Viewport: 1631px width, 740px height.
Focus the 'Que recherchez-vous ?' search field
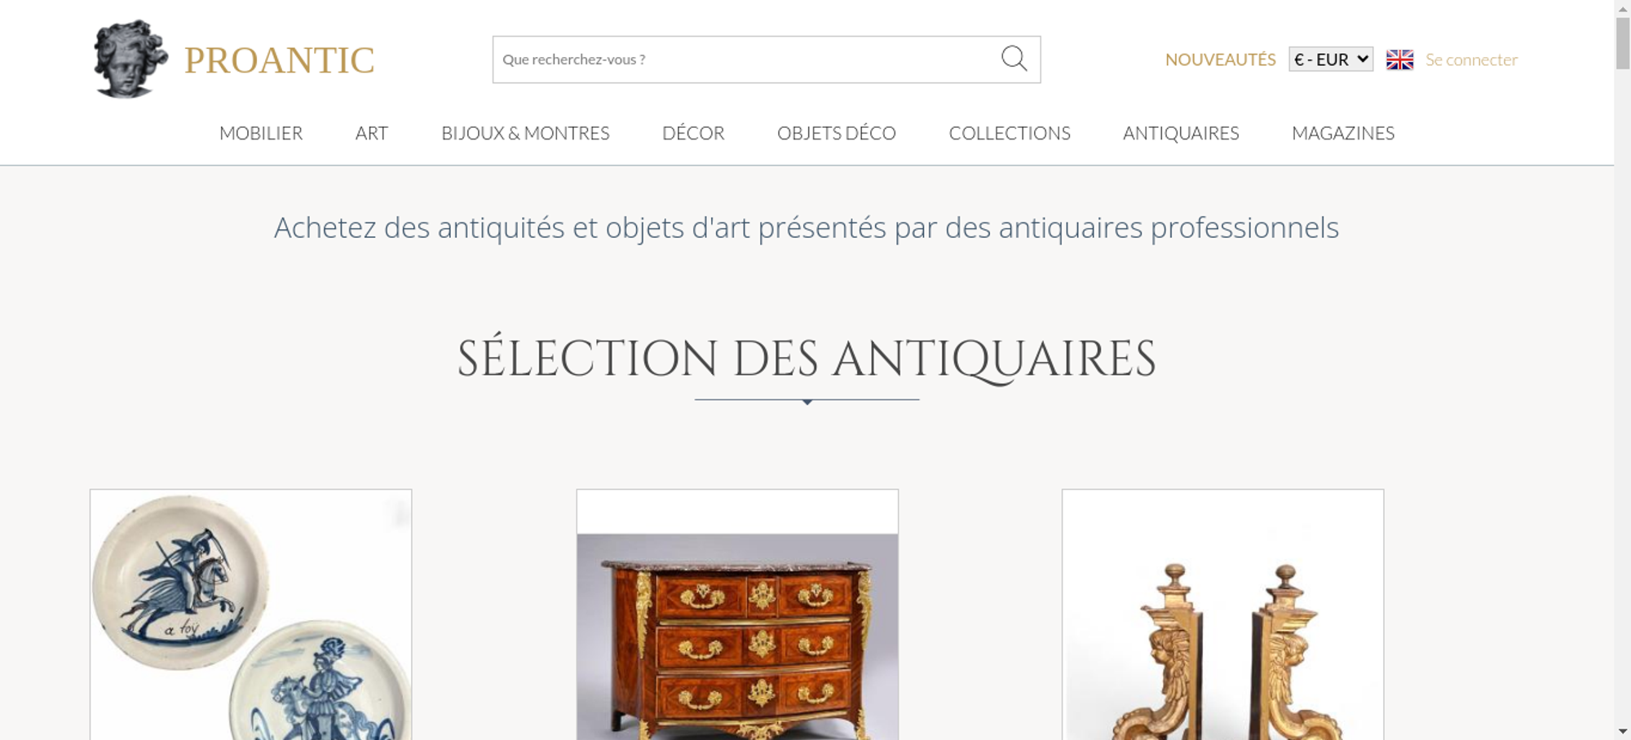coord(746,59)
